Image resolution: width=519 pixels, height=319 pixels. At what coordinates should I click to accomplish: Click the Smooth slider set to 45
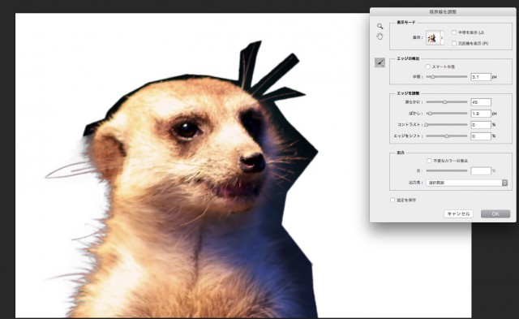coord(447,102)
